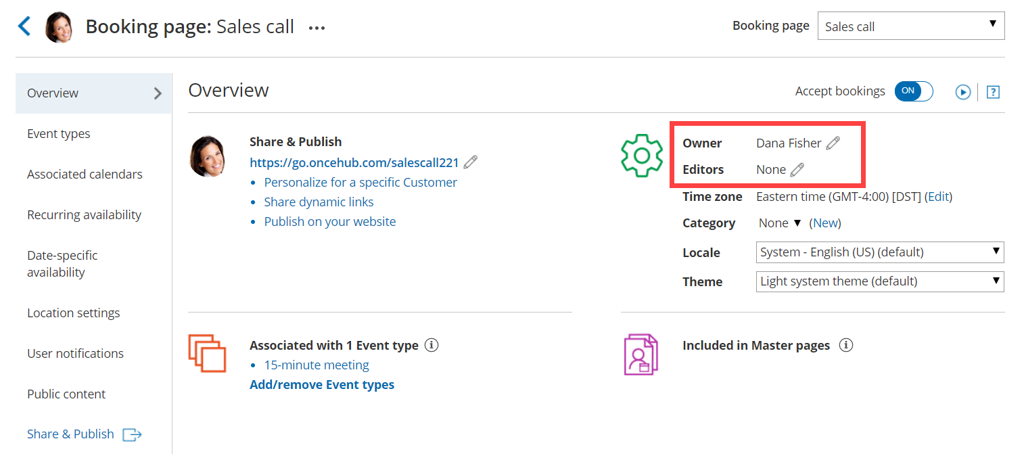Select Location settings in sidebar
Image resolution: width=1024 pixels, height=460 pixels.
[73, 313]
